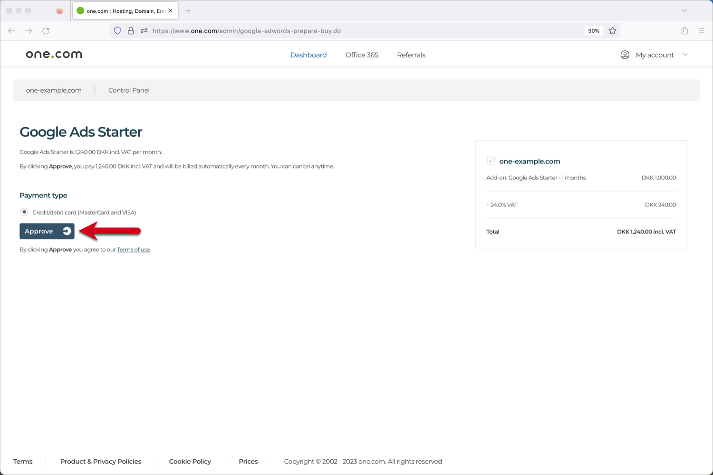Open the Terms of use link
Image resolution: width=713 pixels, height=475 pixels.
(133, 249)
